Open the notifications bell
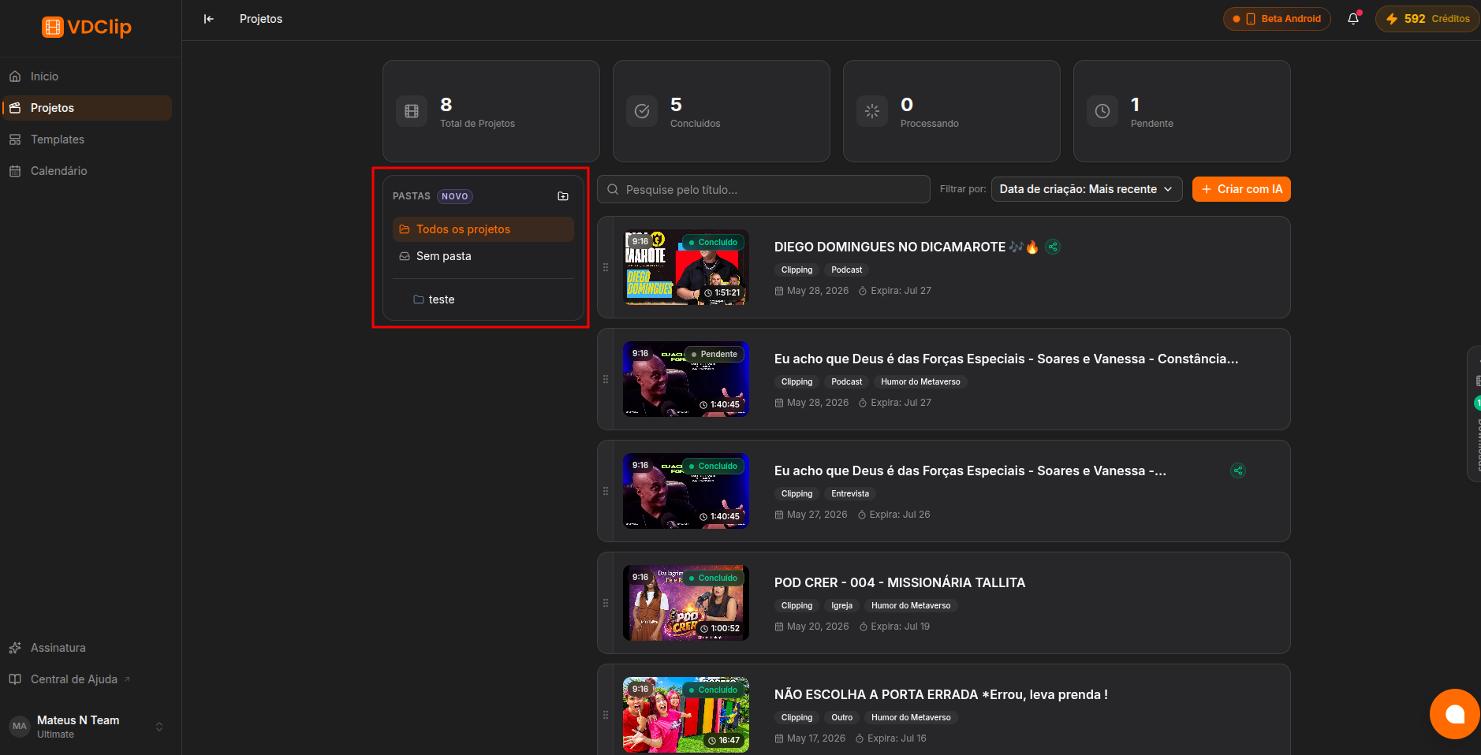Screen dimensions: 1481x755 tap(1353, 19)
